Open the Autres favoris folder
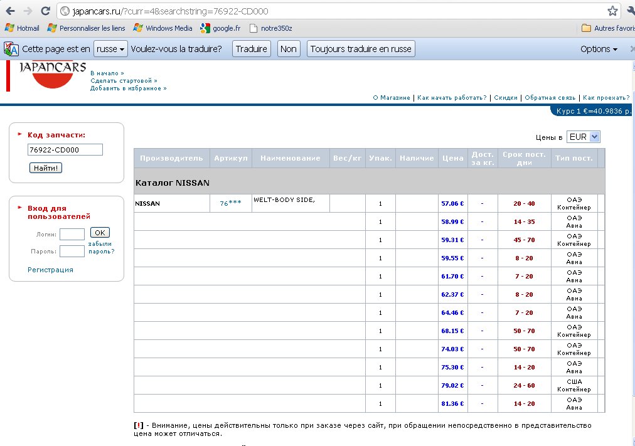The height and width of the screenshot is (446, 635). pyautogui.click(x=607, y=28)
